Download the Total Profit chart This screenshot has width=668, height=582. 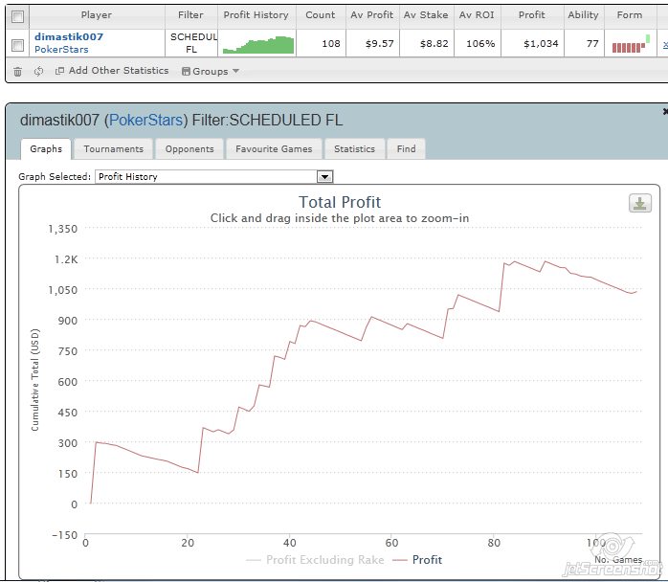tap(639, 203)
